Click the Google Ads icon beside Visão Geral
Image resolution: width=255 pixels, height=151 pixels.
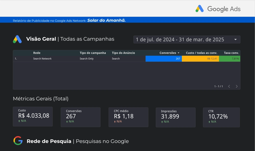tap(17, 39)
